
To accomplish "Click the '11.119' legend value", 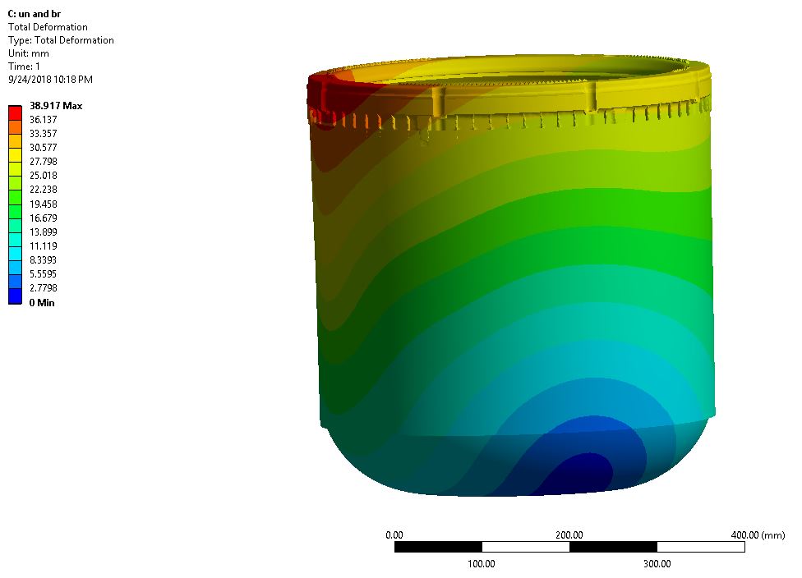I will click(44, 245).
